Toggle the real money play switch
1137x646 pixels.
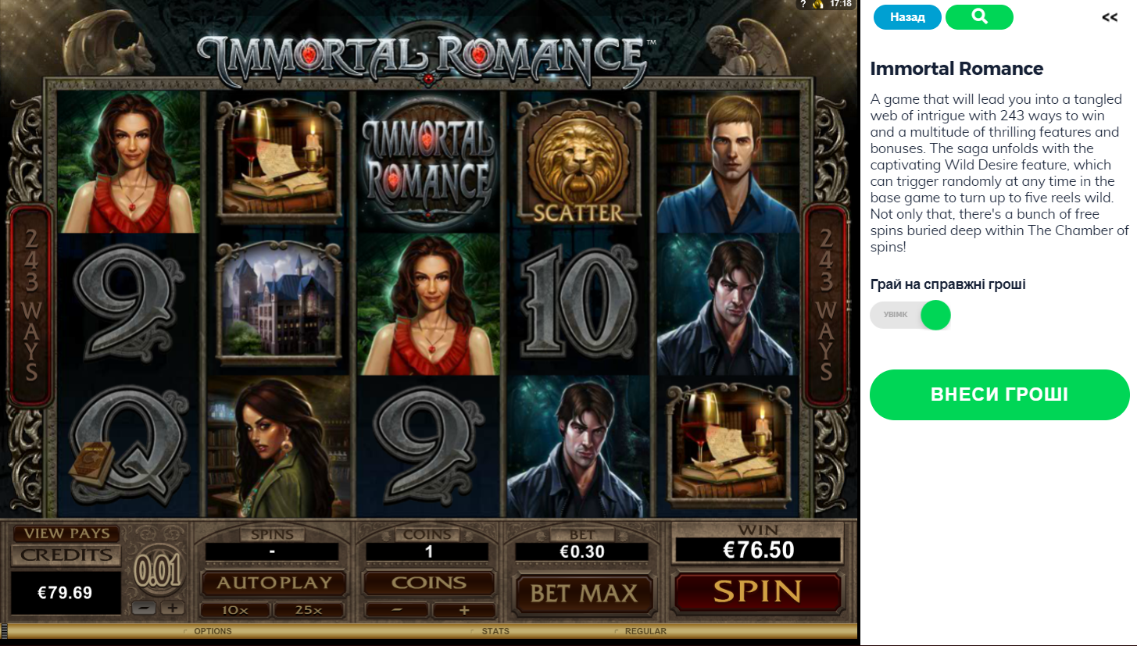[x=910, y=316]
